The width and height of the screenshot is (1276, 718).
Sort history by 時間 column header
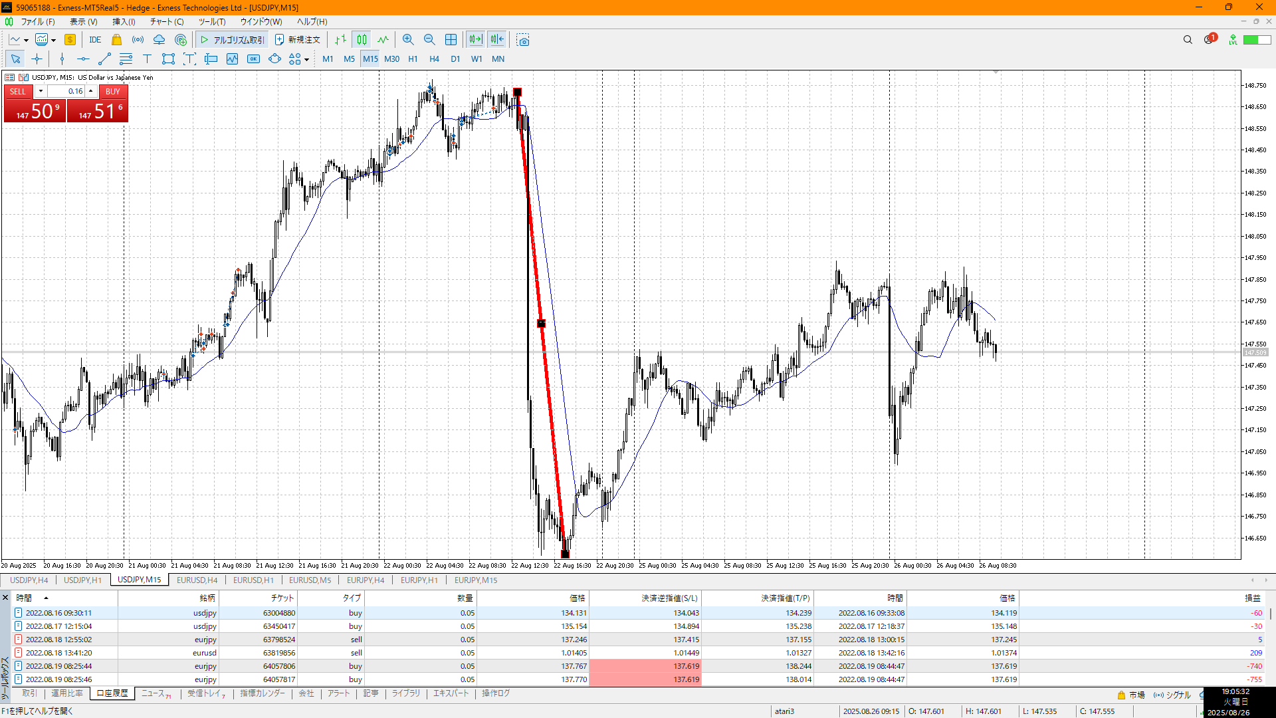click(x=64, y=598)
